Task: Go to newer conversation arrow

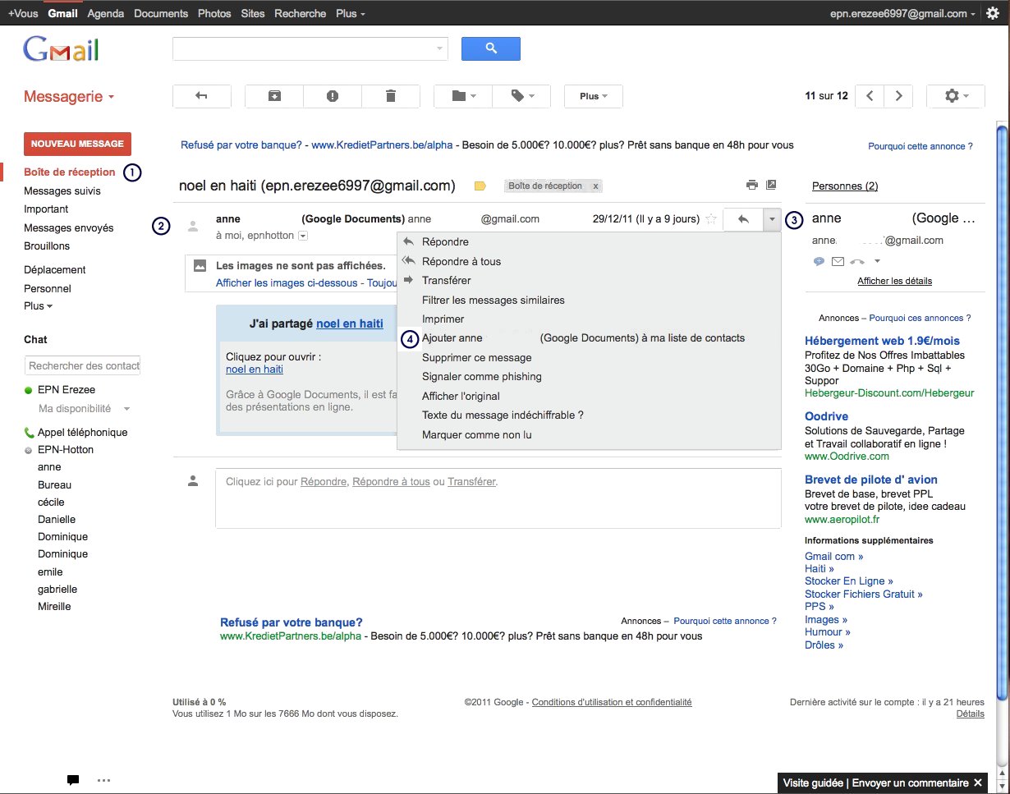Action: (x=870, y=96)
